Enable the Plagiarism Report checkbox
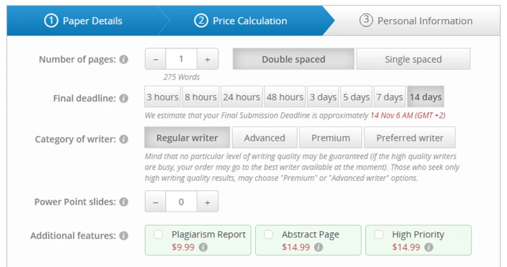The image size is (507, 267). (x=159, y=234)
